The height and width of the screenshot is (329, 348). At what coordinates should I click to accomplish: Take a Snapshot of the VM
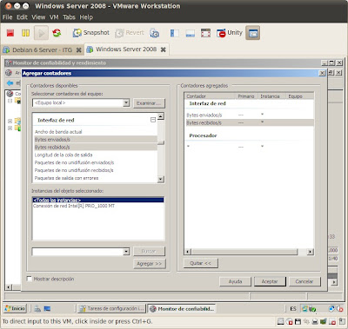[90, 33]
